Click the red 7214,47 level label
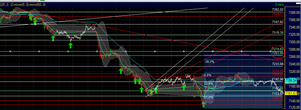This screenshot has width=301, height=110. (278, 71)
